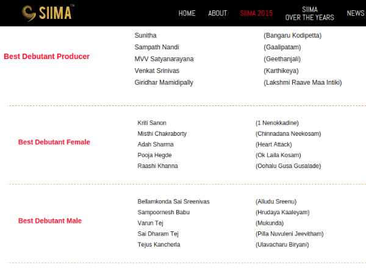
Task: Click the film (Alludu Sreenu)
Action: [x=276, y=202]
